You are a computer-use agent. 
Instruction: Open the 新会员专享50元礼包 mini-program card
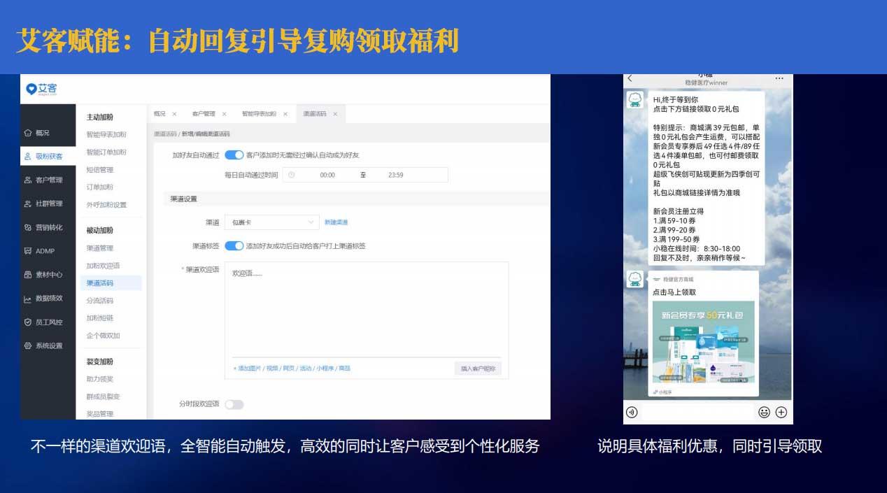pyautogui.click(x=703, y=341)
